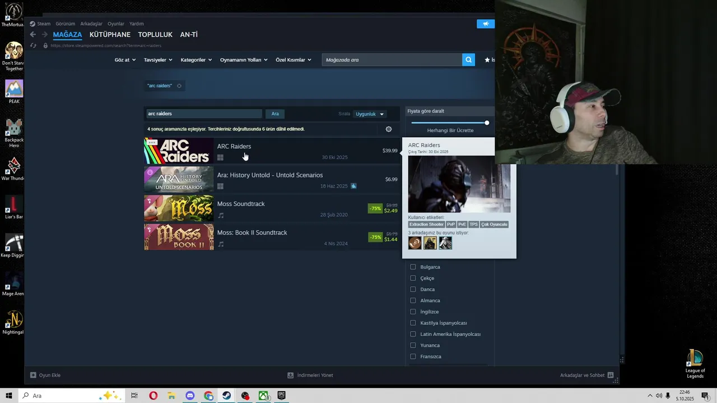Viewport: 717px width, 403px height.
Task: Expand the Göz at store dropdown
Action: (125, 60)
